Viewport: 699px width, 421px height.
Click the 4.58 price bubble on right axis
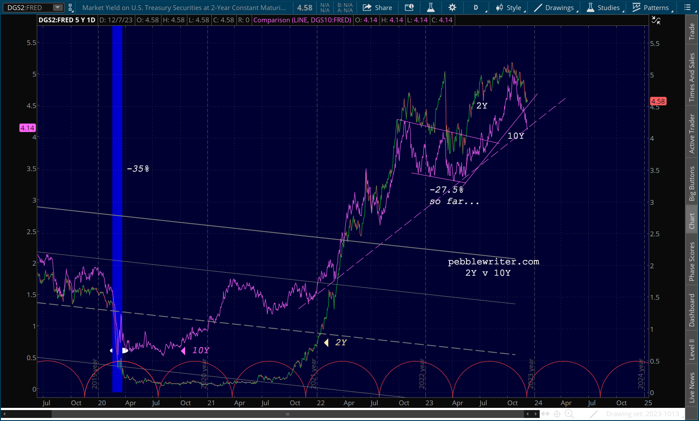tap(658, 101)
